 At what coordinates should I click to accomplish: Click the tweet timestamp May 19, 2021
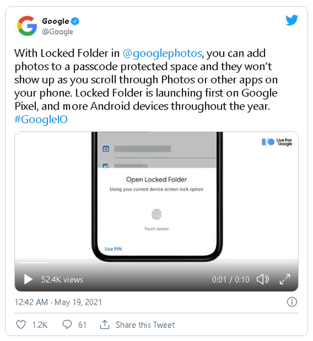coord(58,302)
